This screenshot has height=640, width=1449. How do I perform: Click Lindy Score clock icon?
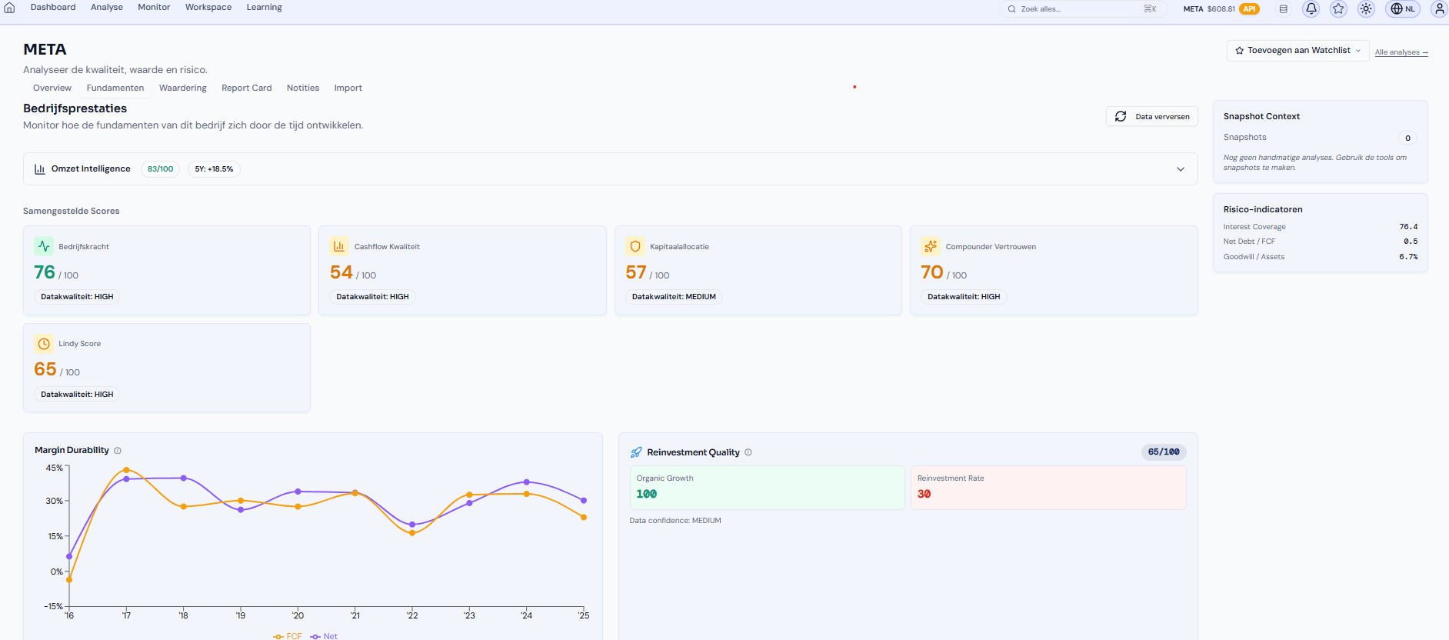coord(44,344)
